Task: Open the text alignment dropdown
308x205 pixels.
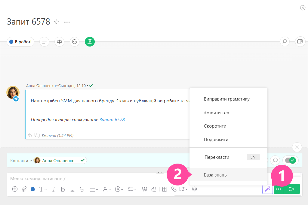Action: click(x=94, y=189)
